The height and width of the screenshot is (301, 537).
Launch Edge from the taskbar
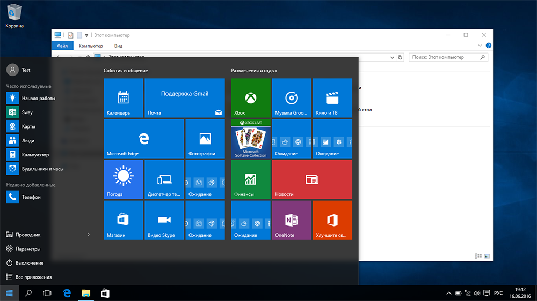[x=67, y=293]
